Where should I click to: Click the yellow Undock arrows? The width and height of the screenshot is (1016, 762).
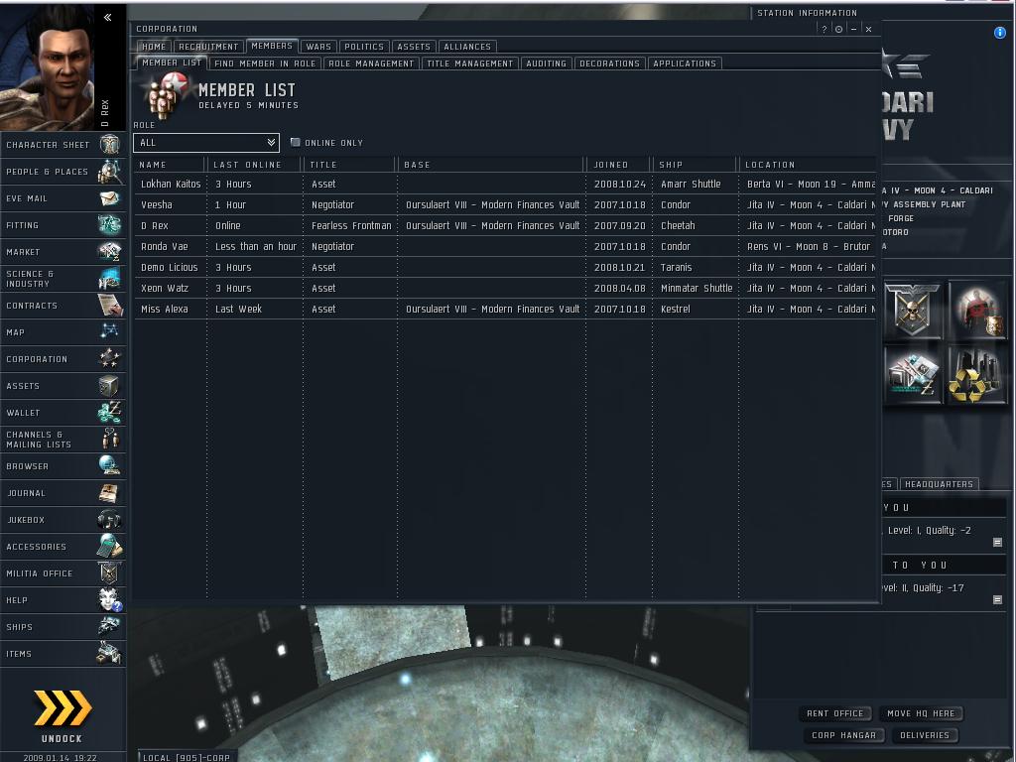point(63,708)
